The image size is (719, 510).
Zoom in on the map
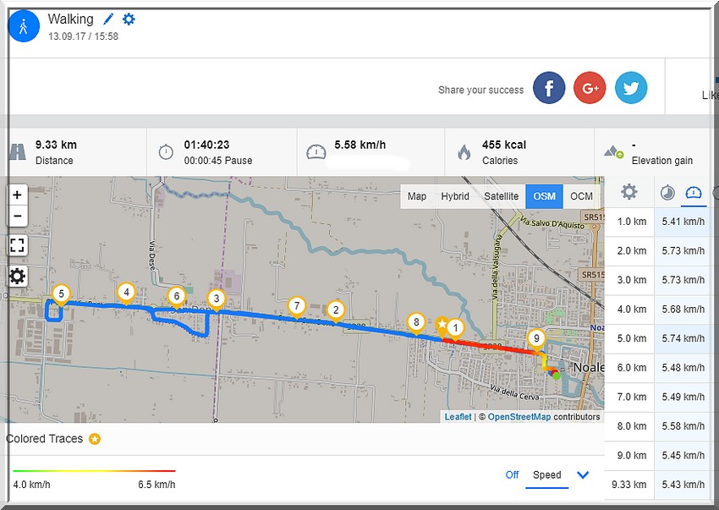point(17,195)
